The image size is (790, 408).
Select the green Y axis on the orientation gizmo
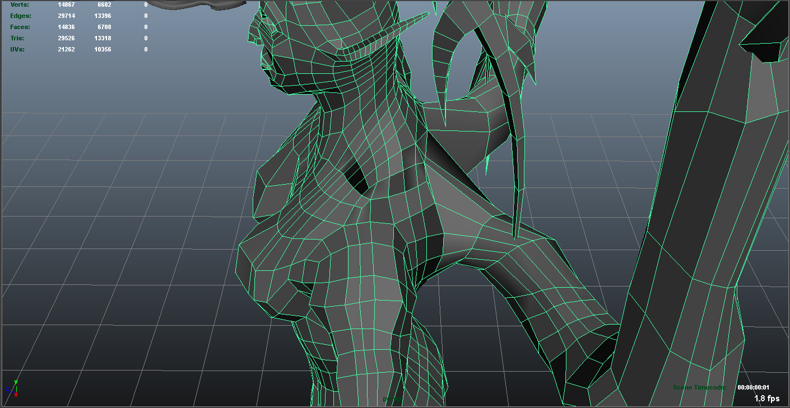pyautogui.click(x=16, y=382)
